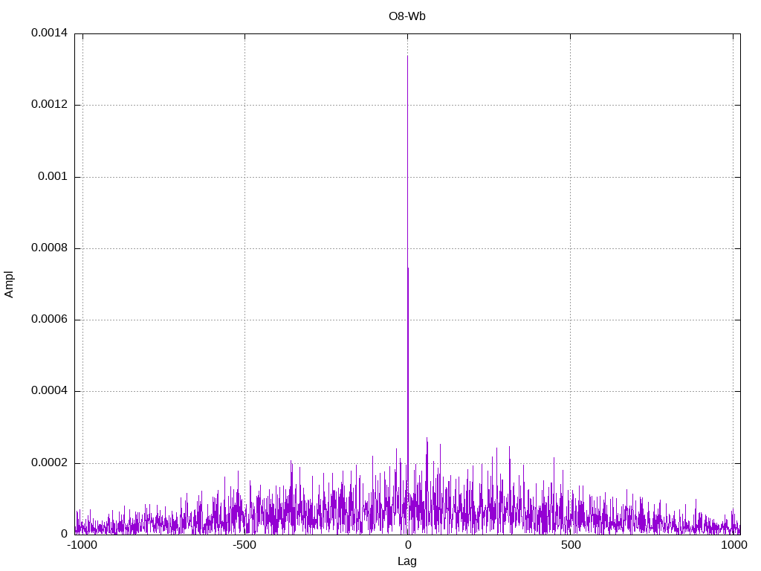The image size is (761, 571).
Task: Click the 0.001 y-axis tick label
Action: pos(52,177)
